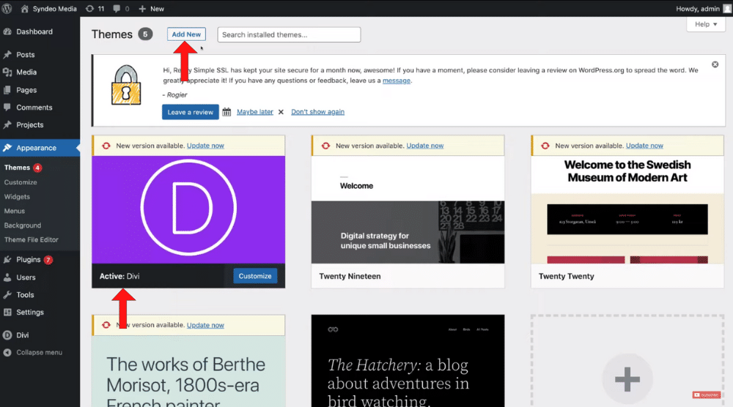
Task: Click Maybe later link
Action: click(255, 112)
